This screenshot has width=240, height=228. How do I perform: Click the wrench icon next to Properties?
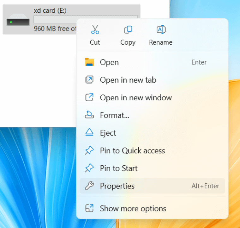89,186
